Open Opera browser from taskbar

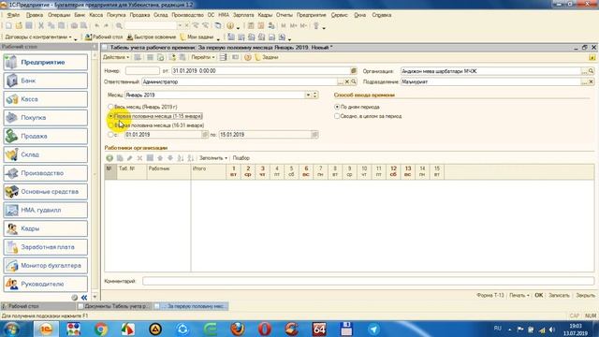[264, 329]
